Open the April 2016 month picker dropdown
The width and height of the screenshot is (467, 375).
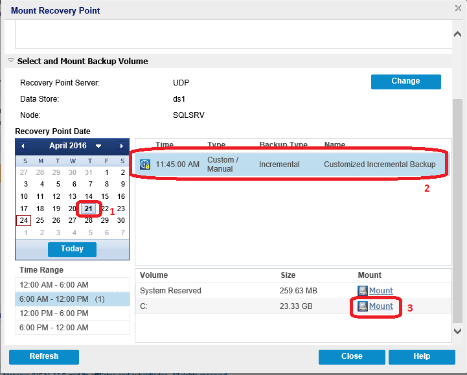click(x=98, y=146)
